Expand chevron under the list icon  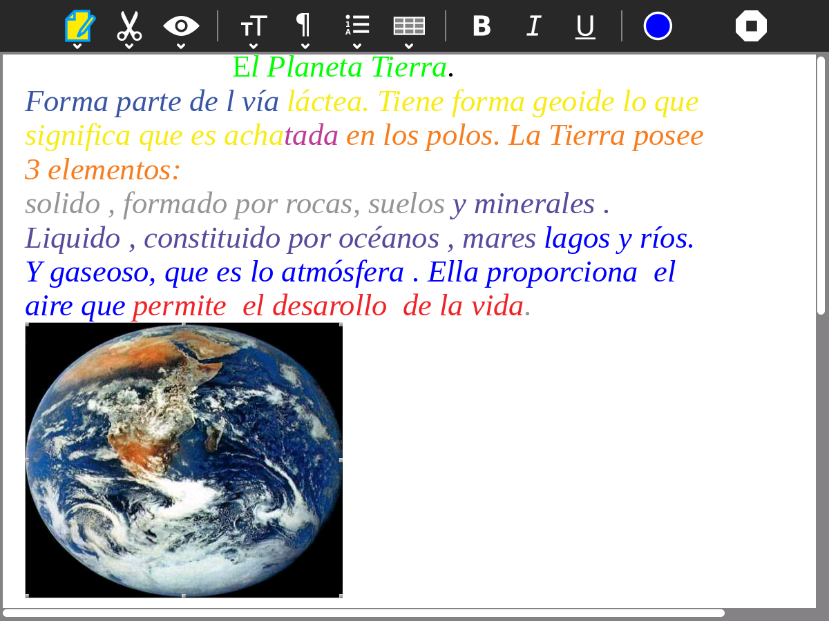357,46
